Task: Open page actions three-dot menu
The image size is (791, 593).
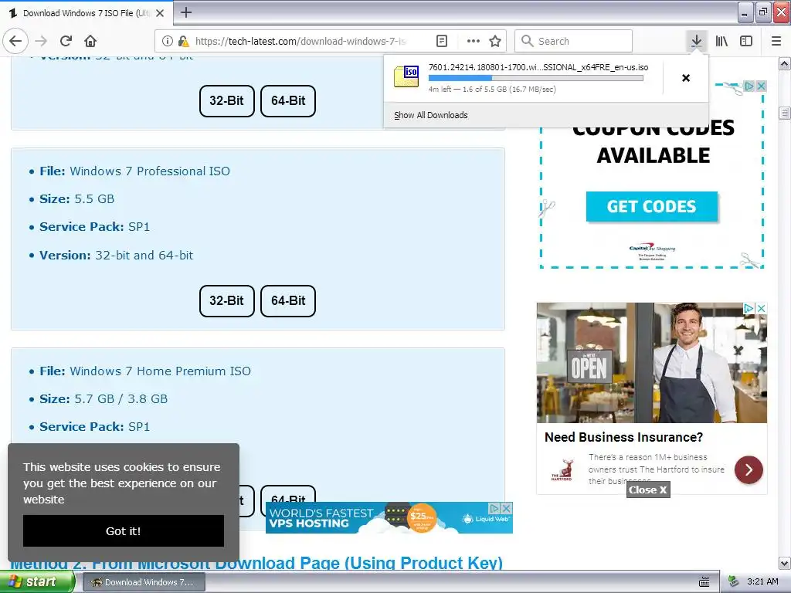Action: (x=474, y=41)
